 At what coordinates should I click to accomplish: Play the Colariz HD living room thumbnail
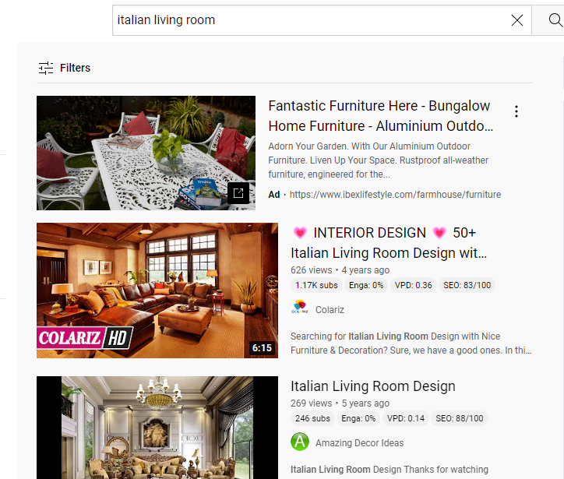[157, 291]
